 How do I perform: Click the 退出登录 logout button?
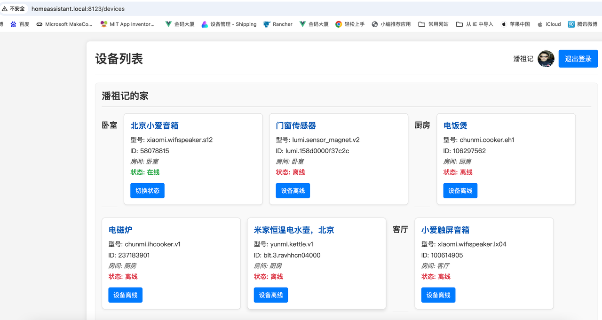point(578,58)
